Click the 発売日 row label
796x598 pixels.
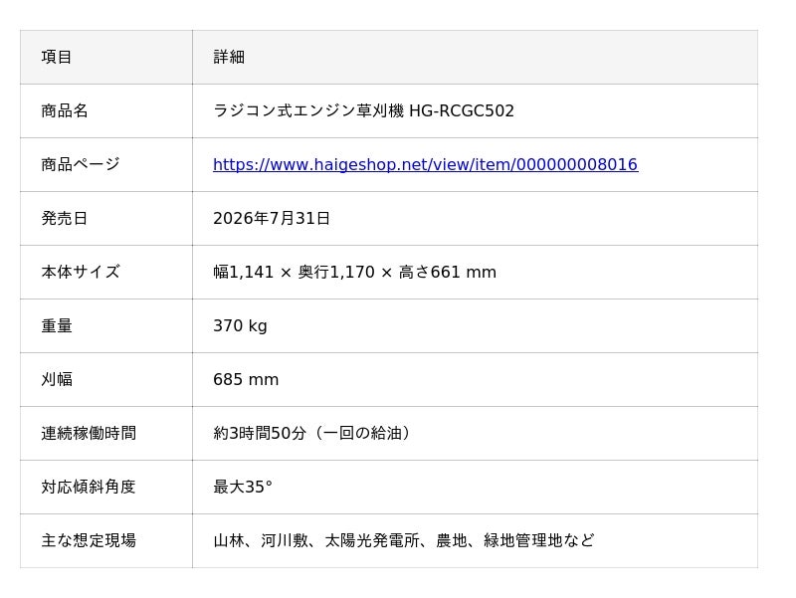(65, 218)
